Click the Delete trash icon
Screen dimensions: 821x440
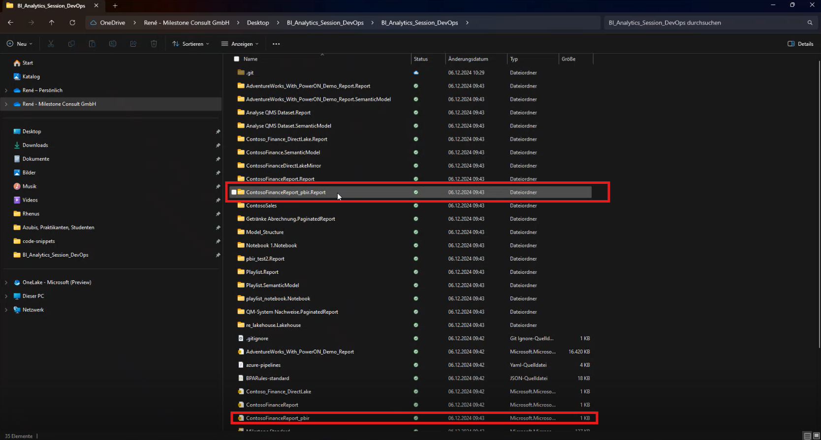[154, 44]
